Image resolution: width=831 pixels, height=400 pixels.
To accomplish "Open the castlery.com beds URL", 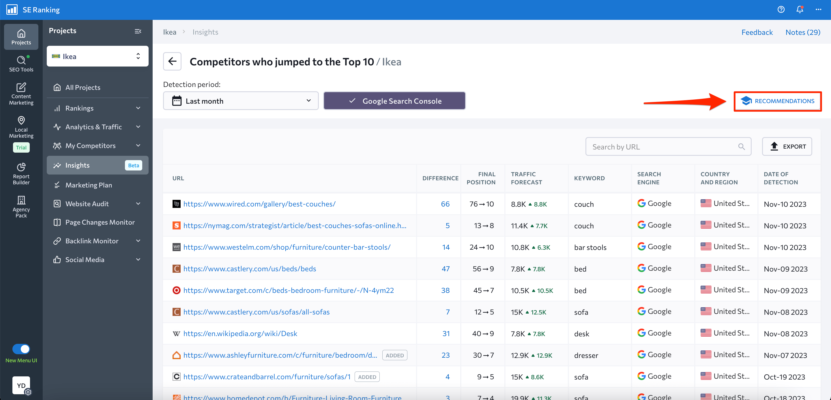I will pos(250,269).
